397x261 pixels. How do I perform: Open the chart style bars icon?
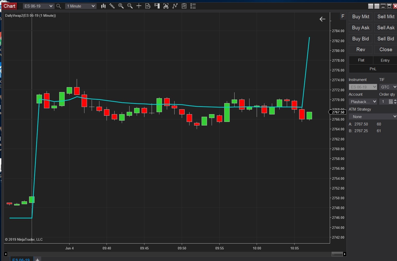(x=103, y=6)
